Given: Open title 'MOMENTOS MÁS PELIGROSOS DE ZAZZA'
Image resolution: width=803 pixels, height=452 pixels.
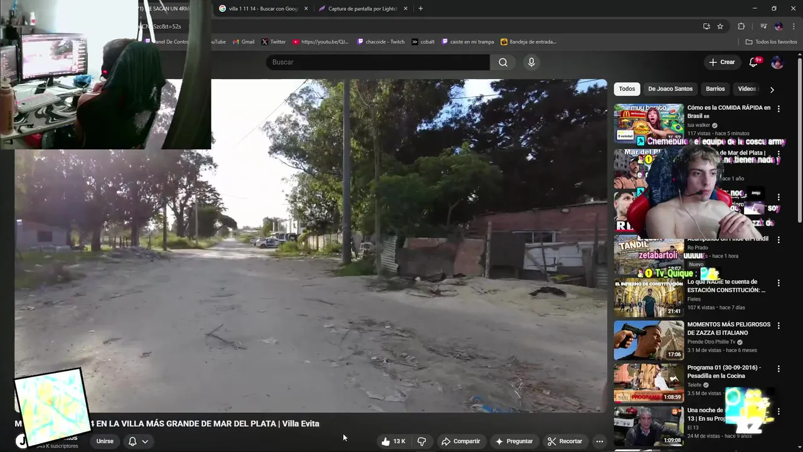Looking at the screenshot, I should tap(728, 328).
